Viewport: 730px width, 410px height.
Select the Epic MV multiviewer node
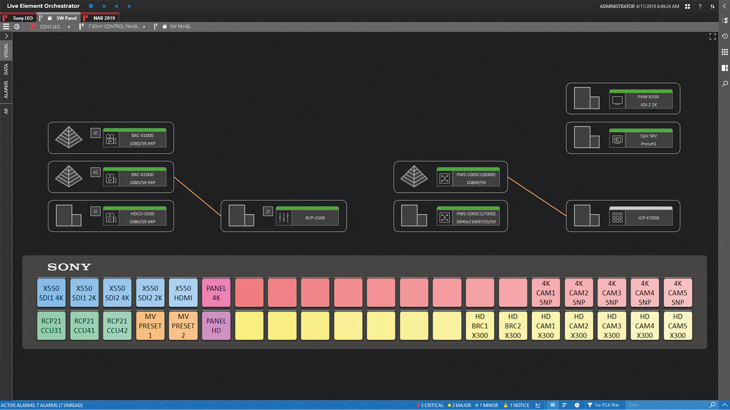pyautogui.click(x=641, y=138)
